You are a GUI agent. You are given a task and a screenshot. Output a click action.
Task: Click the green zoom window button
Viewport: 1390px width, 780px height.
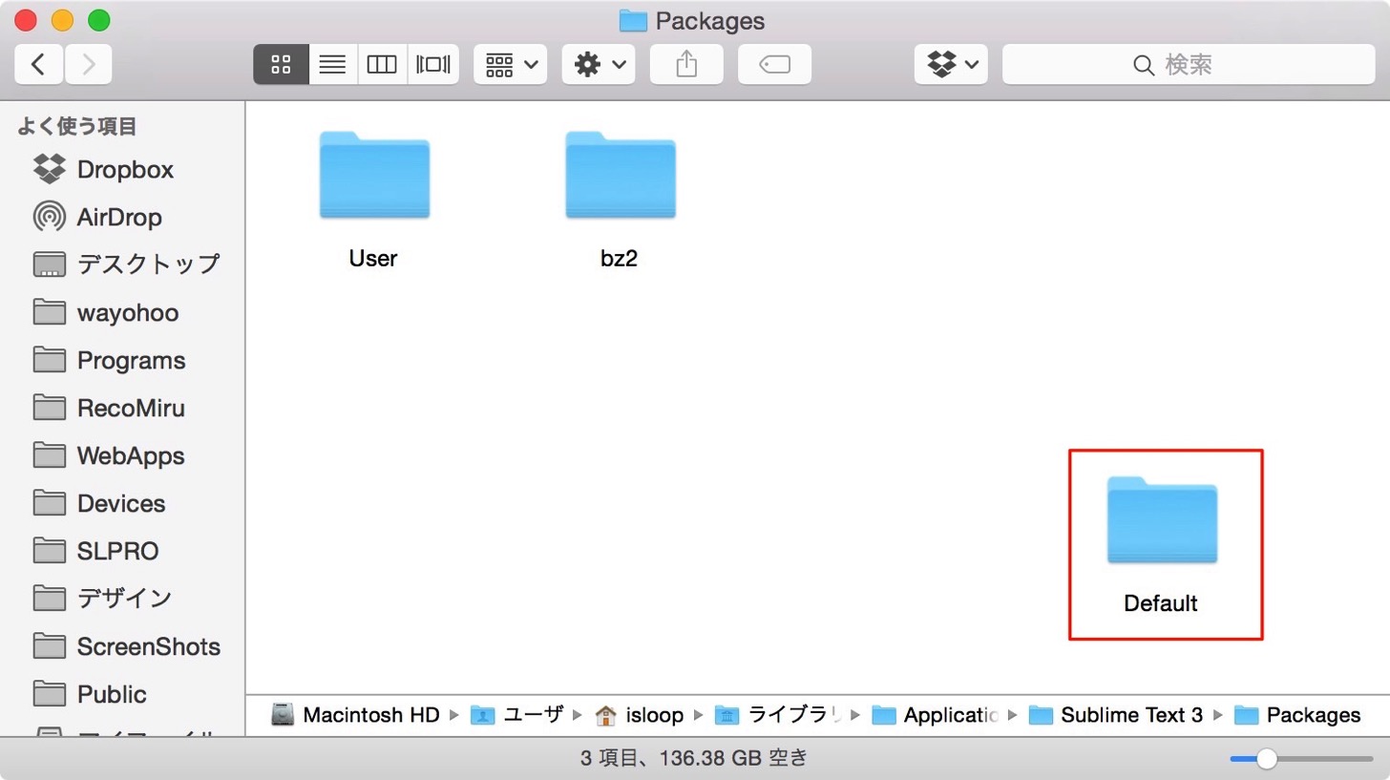point(98,20)
